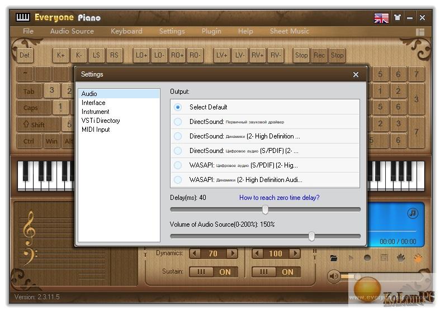This screenshot has height=311, width=440.
Task: Click the RO- octave button
Action: pyautogui.click(x=195, y=55)
